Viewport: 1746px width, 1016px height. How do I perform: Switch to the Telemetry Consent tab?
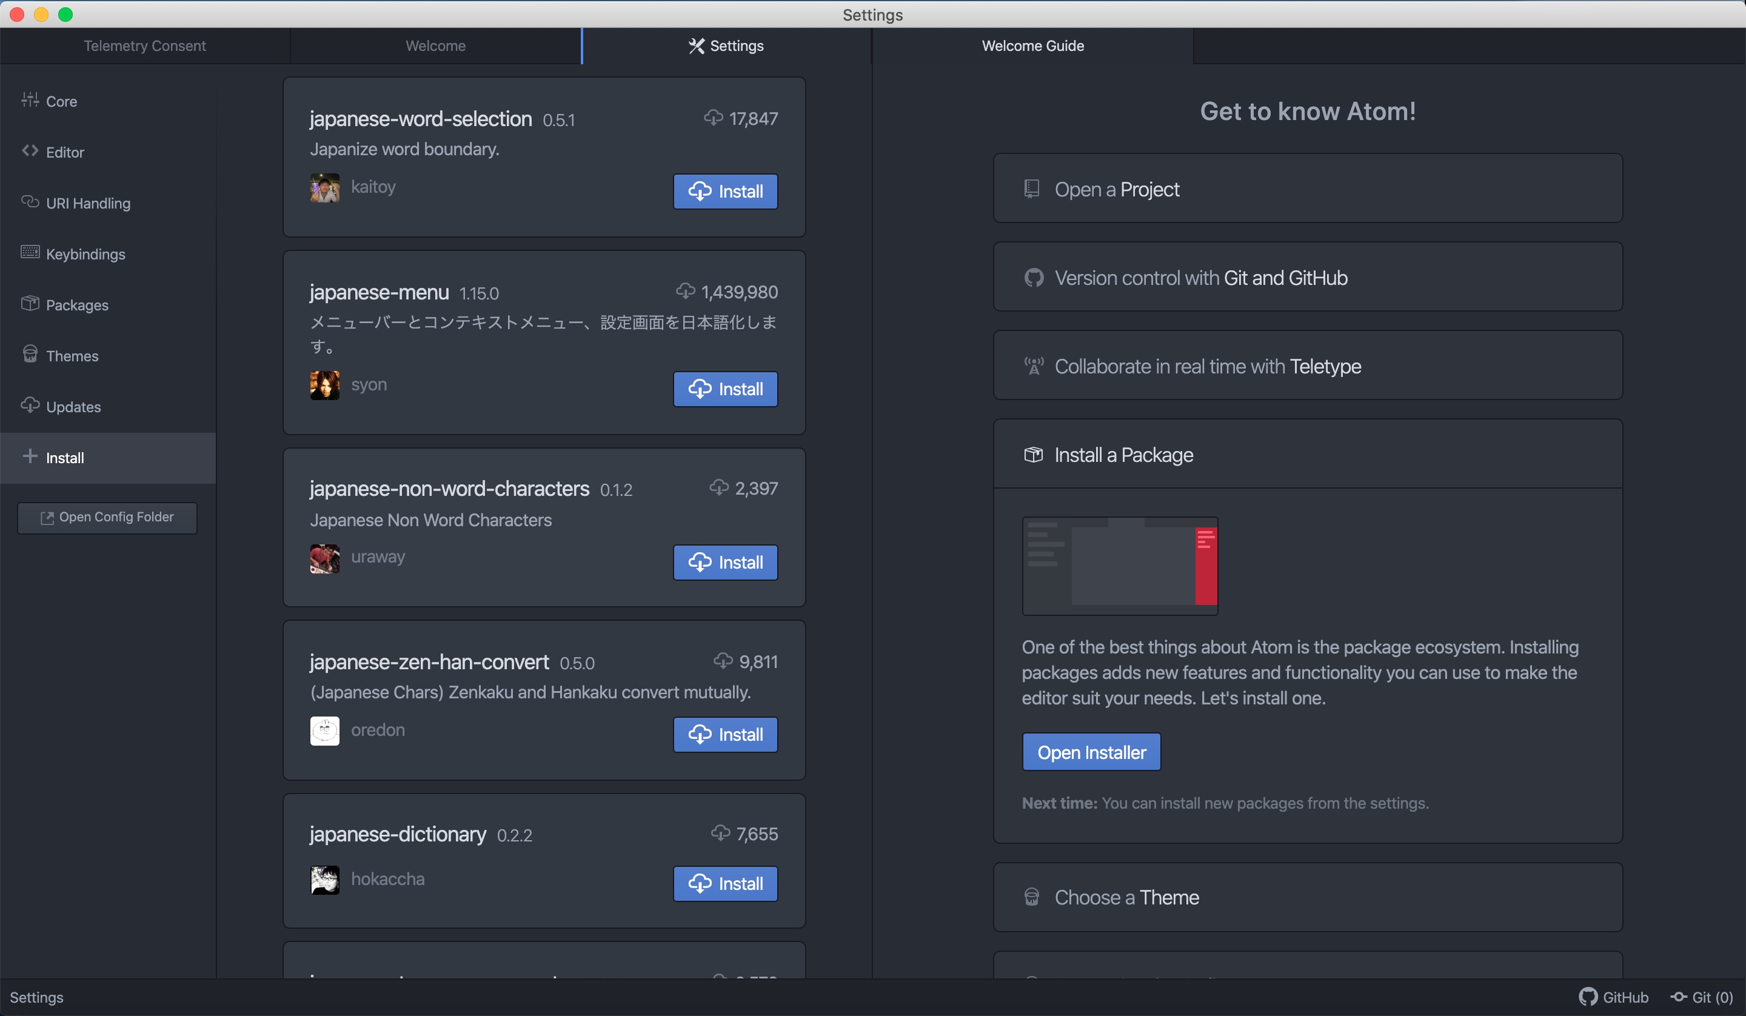coord(145,45)
